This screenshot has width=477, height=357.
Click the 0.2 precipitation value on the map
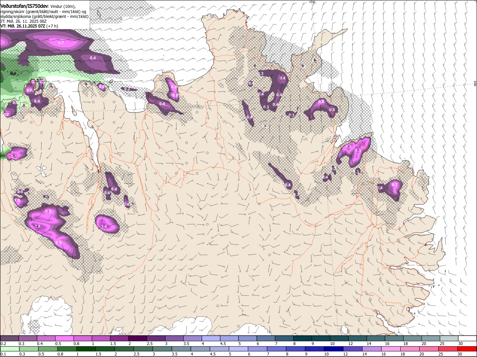[x=127, y=89]
